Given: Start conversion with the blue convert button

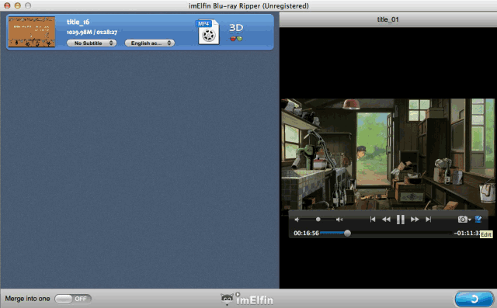Looking at the screenshot, I should click(x=474, y=299).
